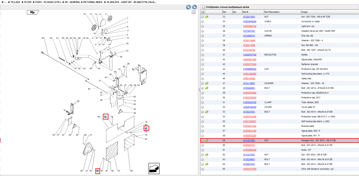The image size is (359, 176).
Task: Open part number 4731231801 link
Action: (249, 141)
